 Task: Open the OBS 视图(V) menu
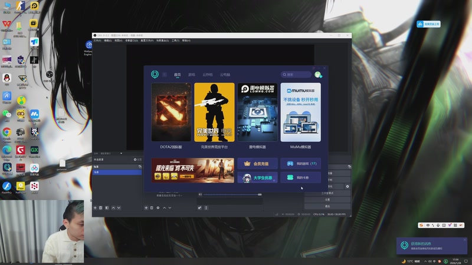119,41
